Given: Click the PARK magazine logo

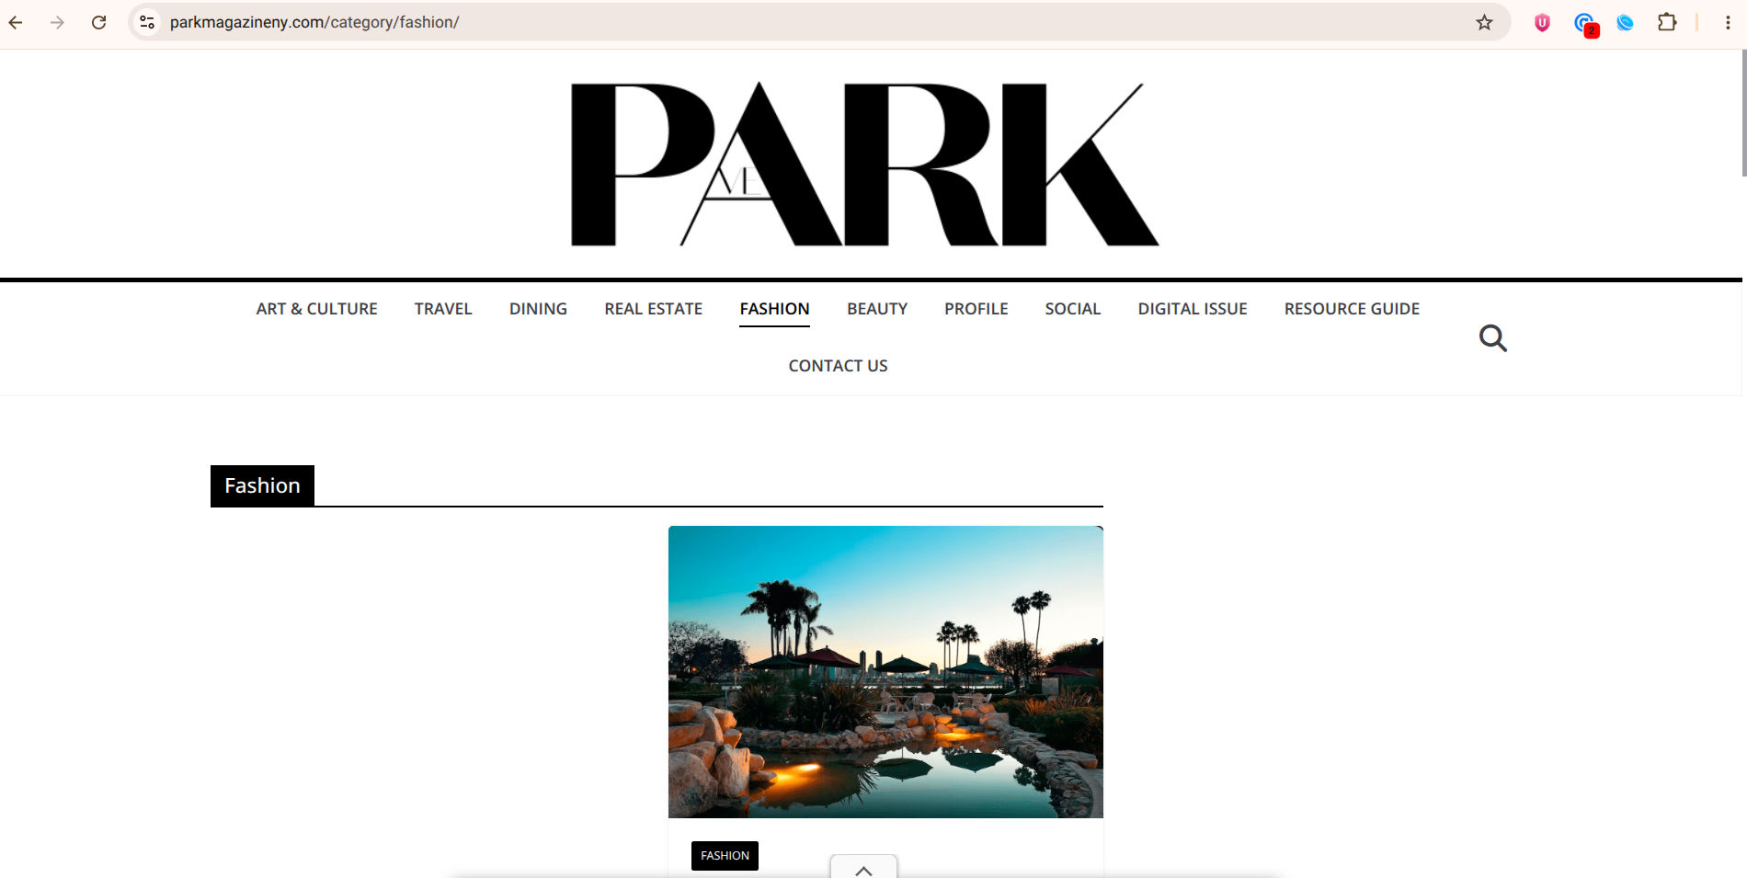Looking at the screenshot, I should [864, 164].
